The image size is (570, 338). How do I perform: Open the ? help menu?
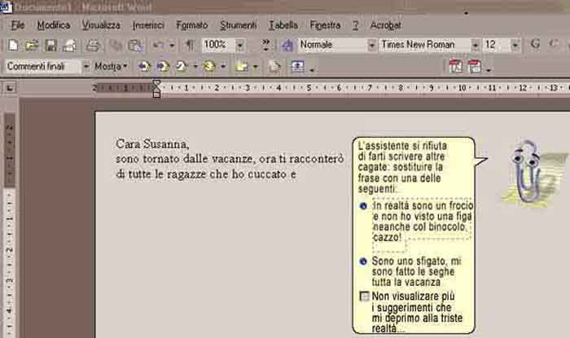(x=356, y=25)
